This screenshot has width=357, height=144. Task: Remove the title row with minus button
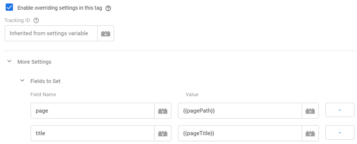(340, 133)
